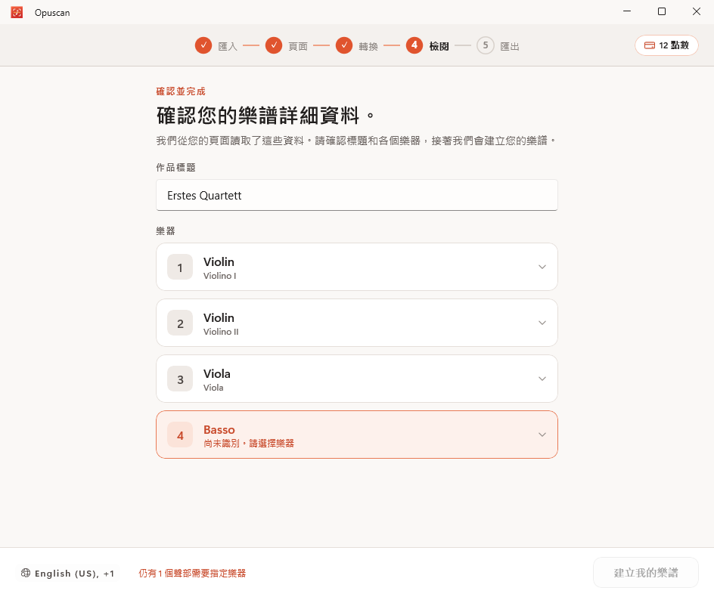Open the unidentified Basso instrument card
714x597 pixels.
356,435
